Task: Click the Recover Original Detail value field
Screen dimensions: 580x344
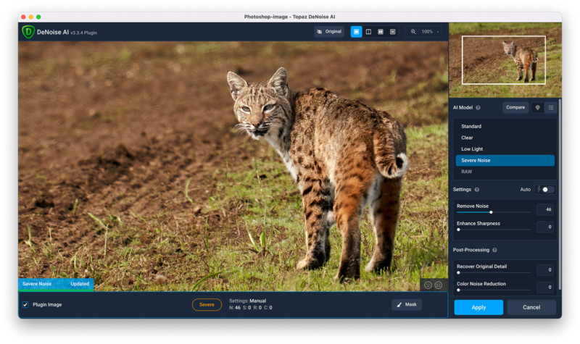Action: (545, 269)
